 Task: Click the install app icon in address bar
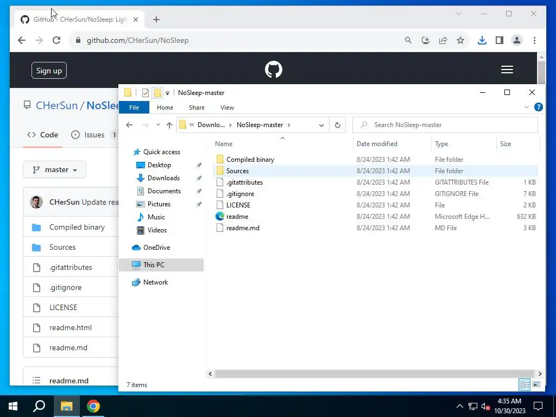(x=426, y=40)
